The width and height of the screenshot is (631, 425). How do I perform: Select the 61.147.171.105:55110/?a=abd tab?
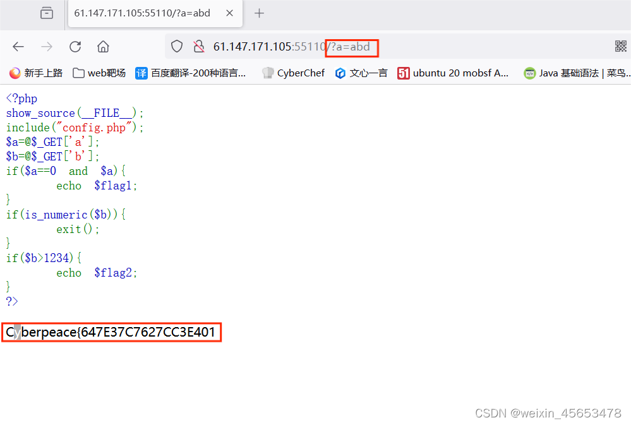coord(155,13)
